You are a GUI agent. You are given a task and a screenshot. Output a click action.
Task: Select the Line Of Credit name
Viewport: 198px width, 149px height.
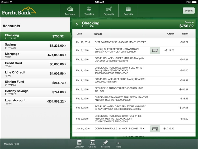tap(15, 72)
